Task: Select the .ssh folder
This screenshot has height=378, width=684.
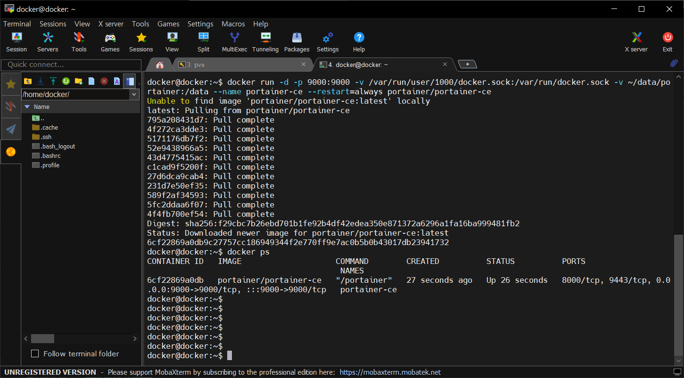Action: (x=46, y=137)
